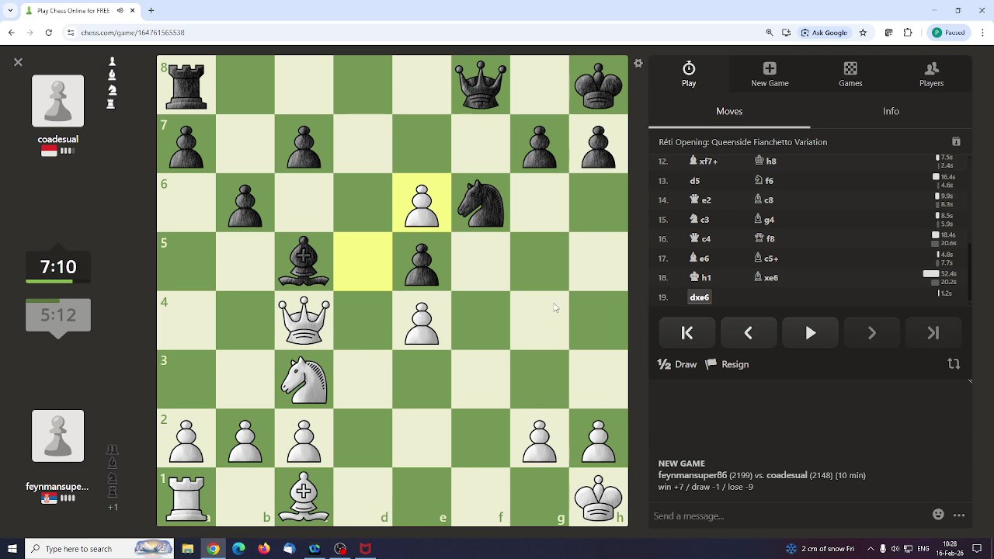Select move 19 dxe6 in move list

tap(699, 297)
